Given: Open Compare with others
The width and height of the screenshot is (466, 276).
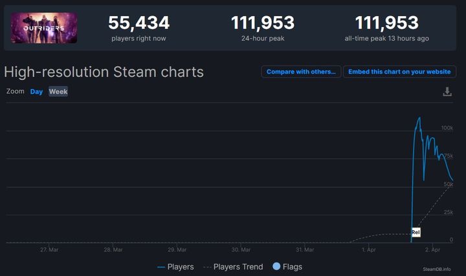Looking at the screenshot, I should pos(301,72).
